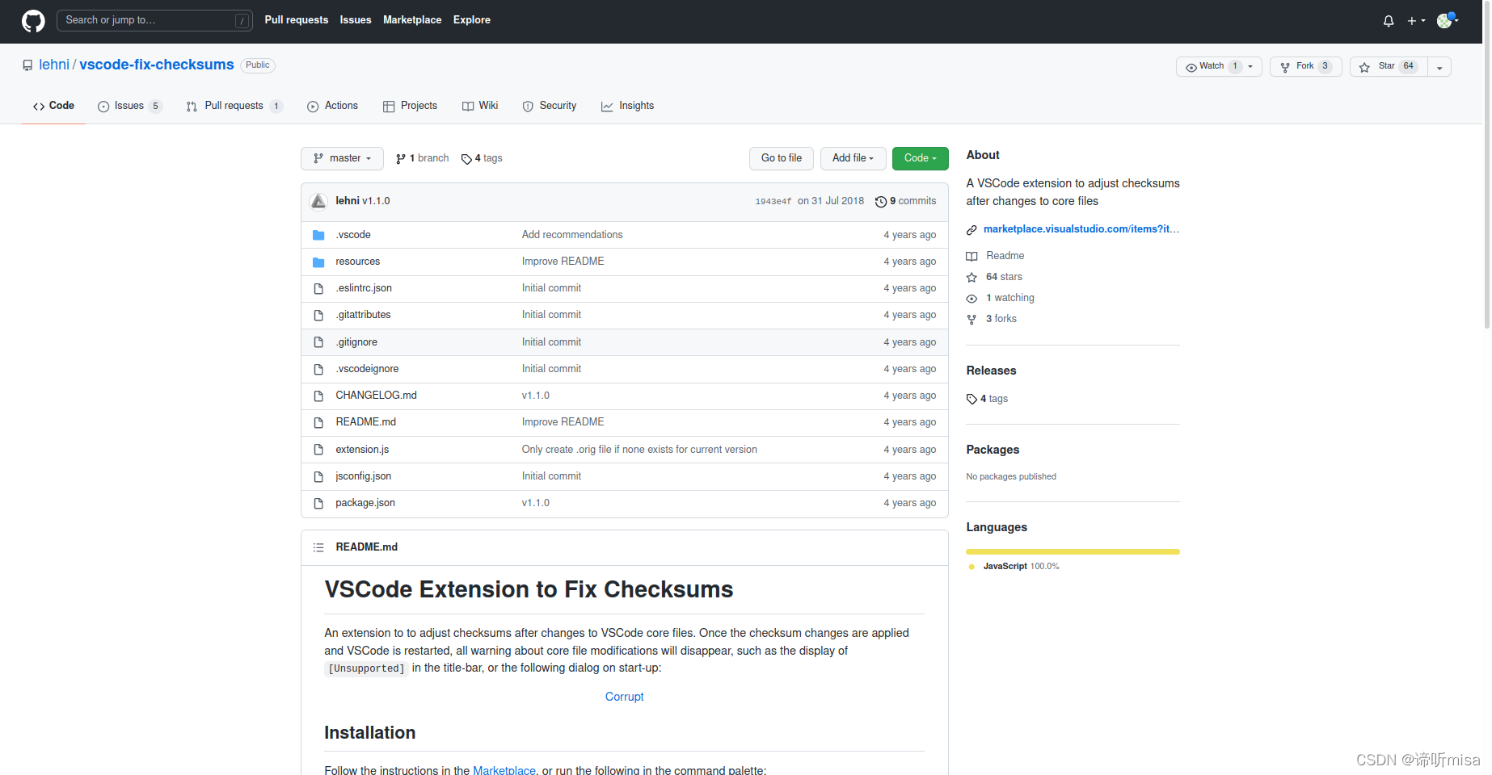Select the Code tab
This screenshot has height=775, width=1492.
53,106
